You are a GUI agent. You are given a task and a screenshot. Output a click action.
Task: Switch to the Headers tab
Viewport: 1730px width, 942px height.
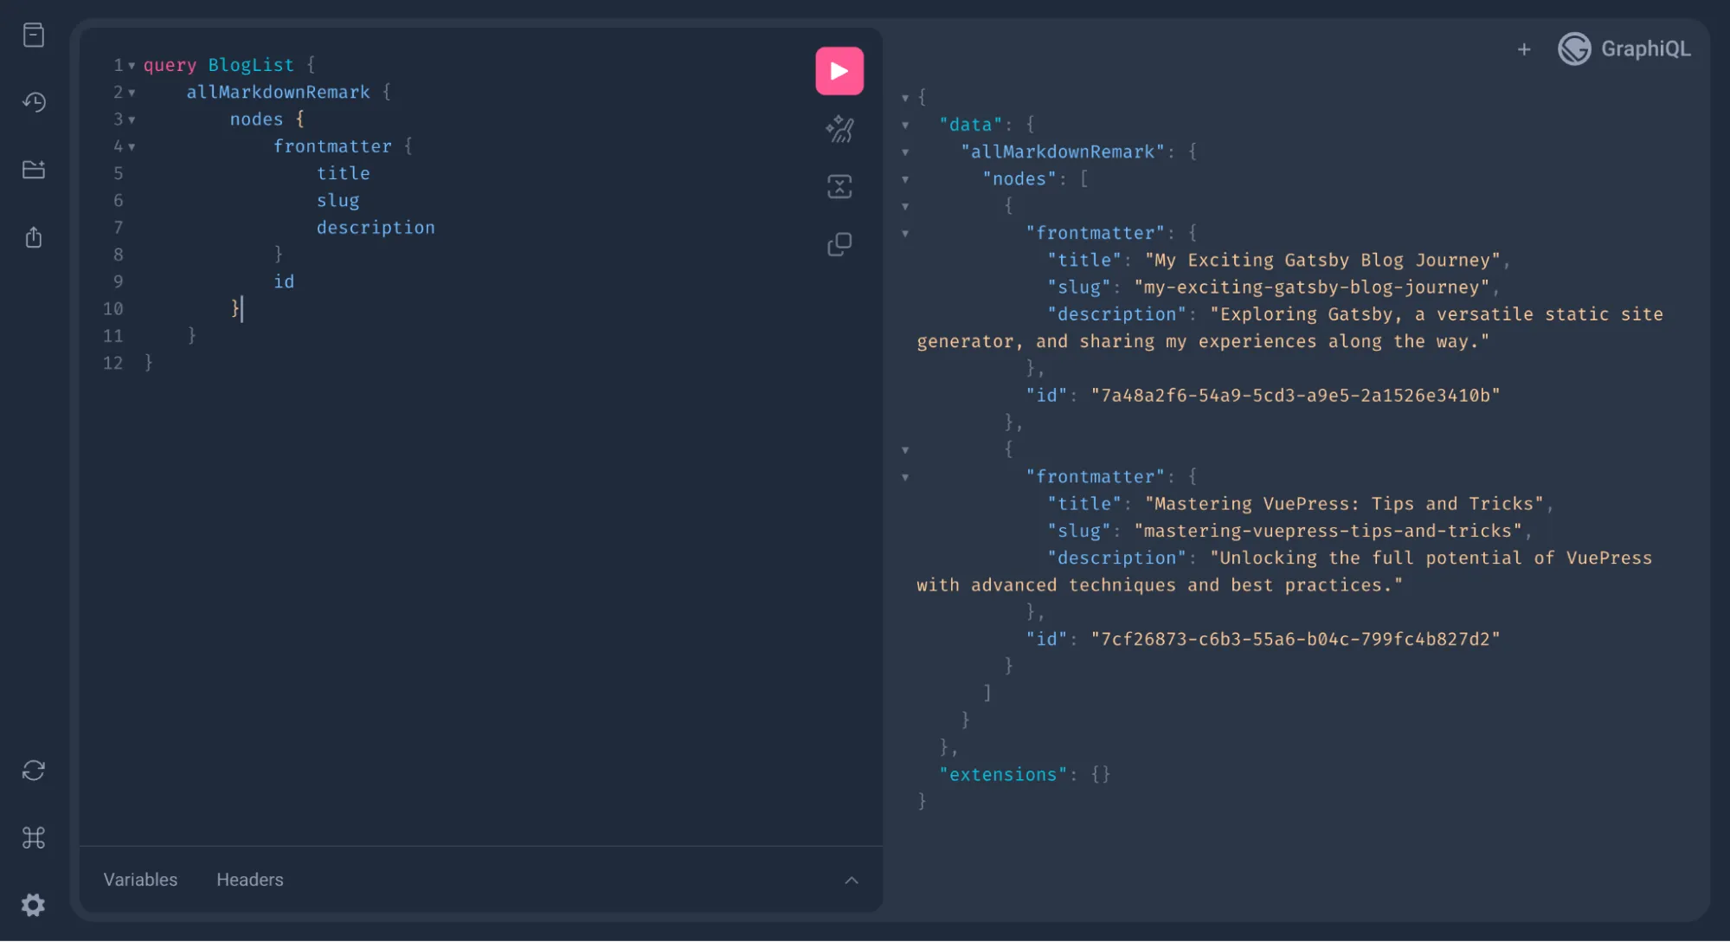point(249,880)
